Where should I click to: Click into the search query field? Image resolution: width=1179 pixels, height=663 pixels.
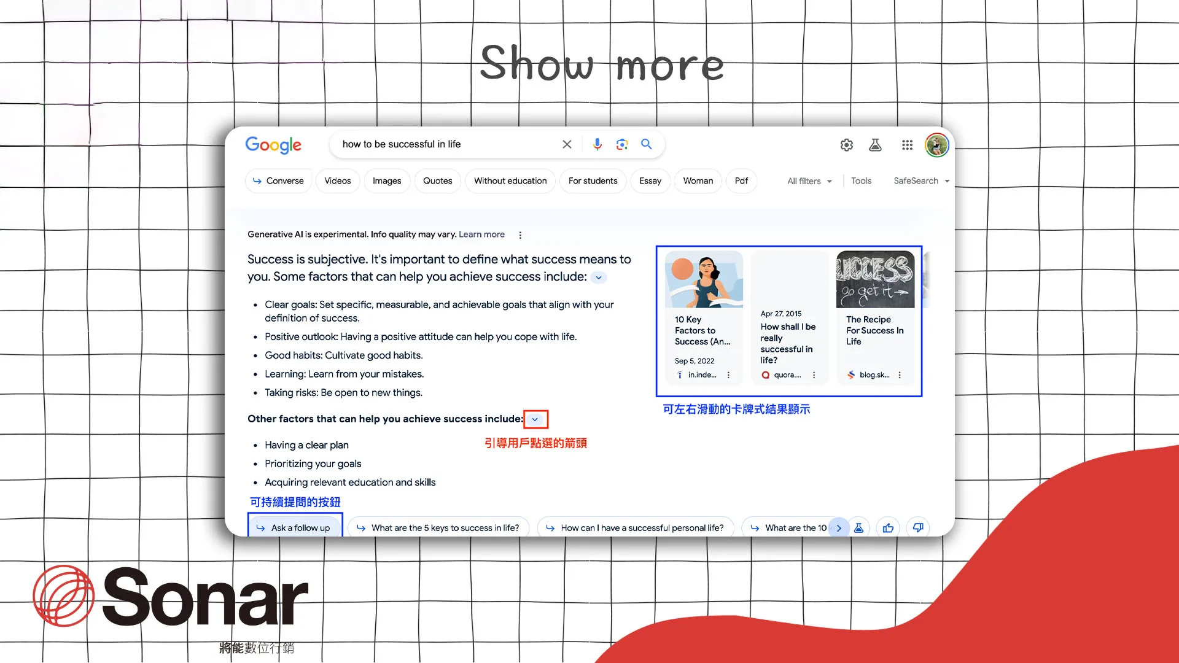(447, 144)
